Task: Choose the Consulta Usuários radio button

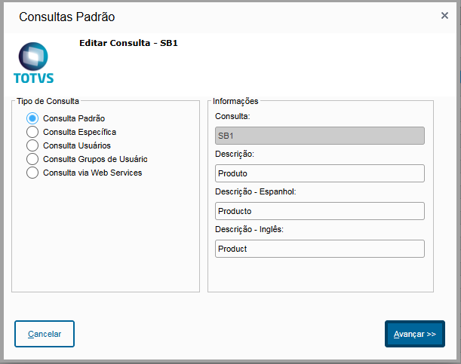Action: tap(32, 145)
